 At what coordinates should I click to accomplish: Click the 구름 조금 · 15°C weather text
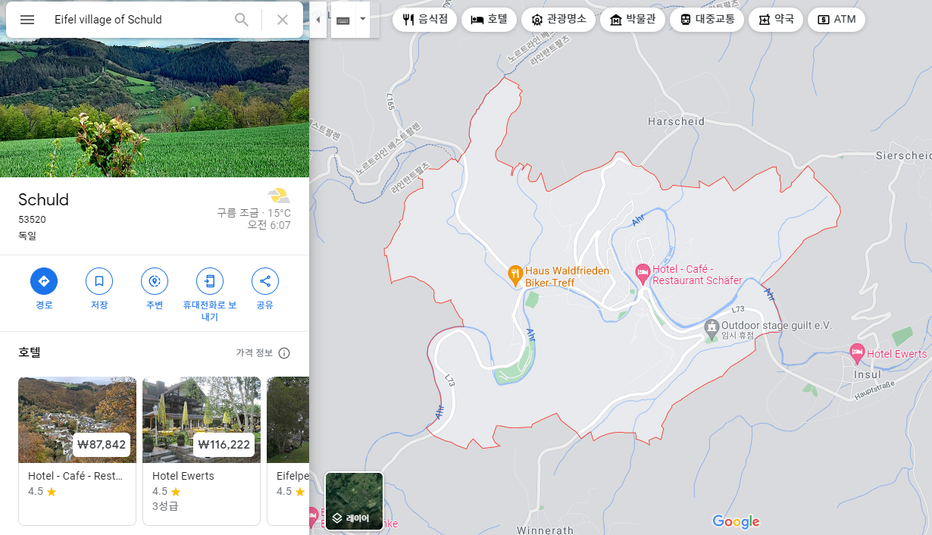pyautogui.click(x=254, y=213)
